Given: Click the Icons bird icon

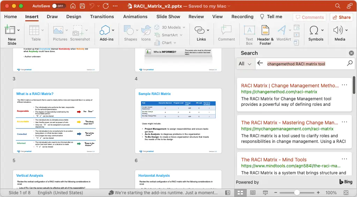Looking at the screenshot, I should 146,30.
